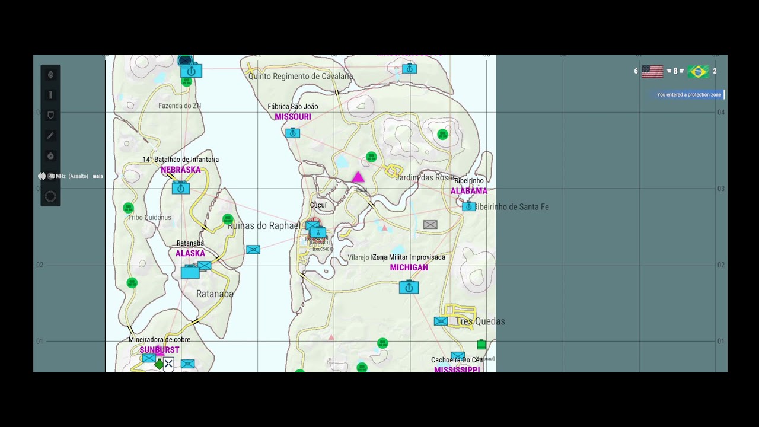Click the Quinto Regimento de Cavalaria label
The image size is (759, 427).
point(301,76)
